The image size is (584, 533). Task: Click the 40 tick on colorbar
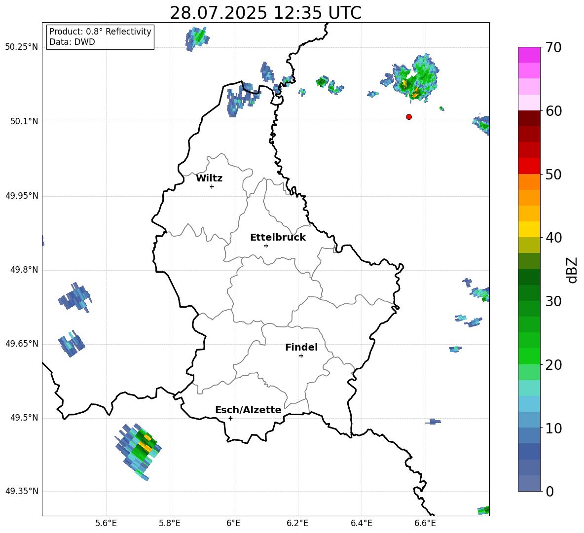point(553,238)
